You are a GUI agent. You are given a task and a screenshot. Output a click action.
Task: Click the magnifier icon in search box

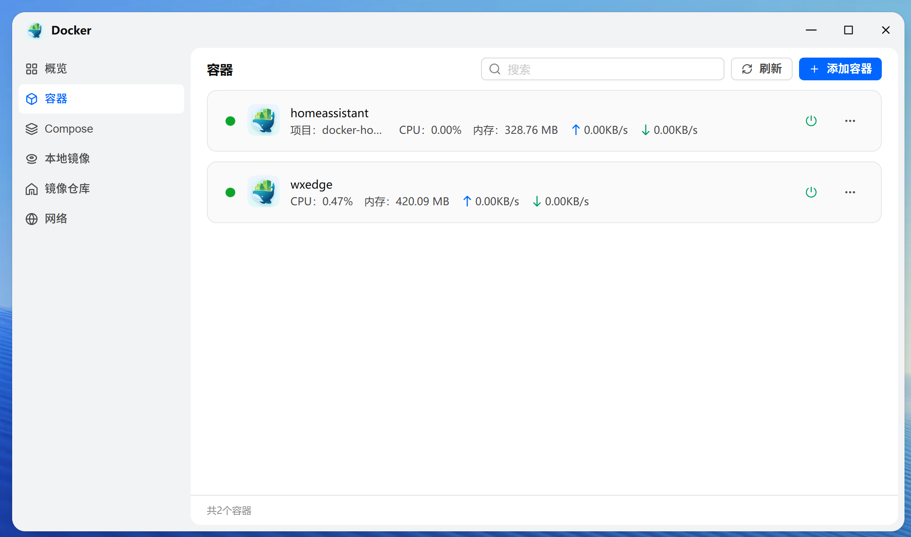coord(494,69)
